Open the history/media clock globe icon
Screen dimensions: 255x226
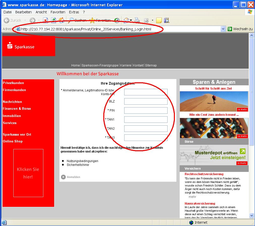[x=117, y=20]
